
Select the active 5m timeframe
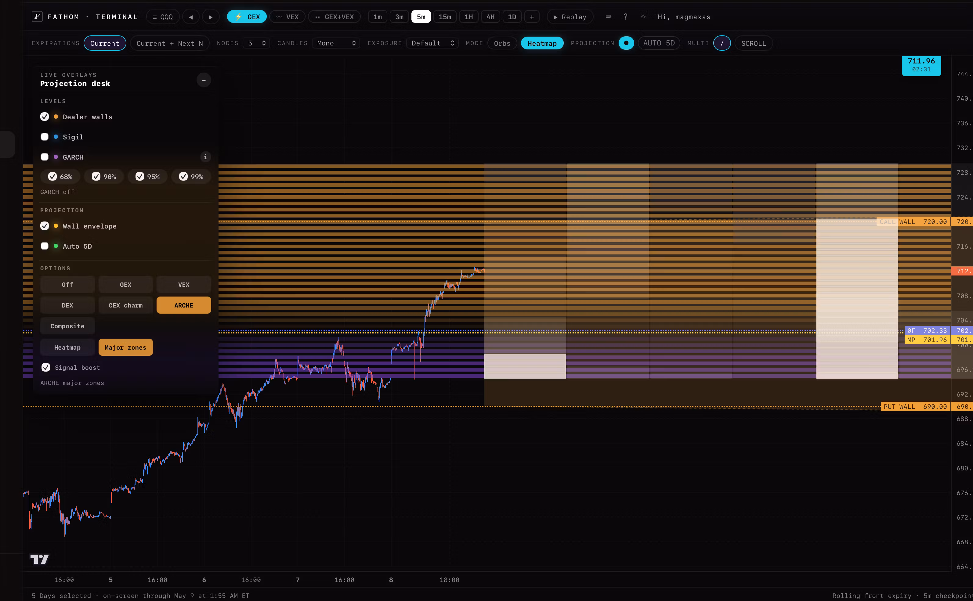421,17
